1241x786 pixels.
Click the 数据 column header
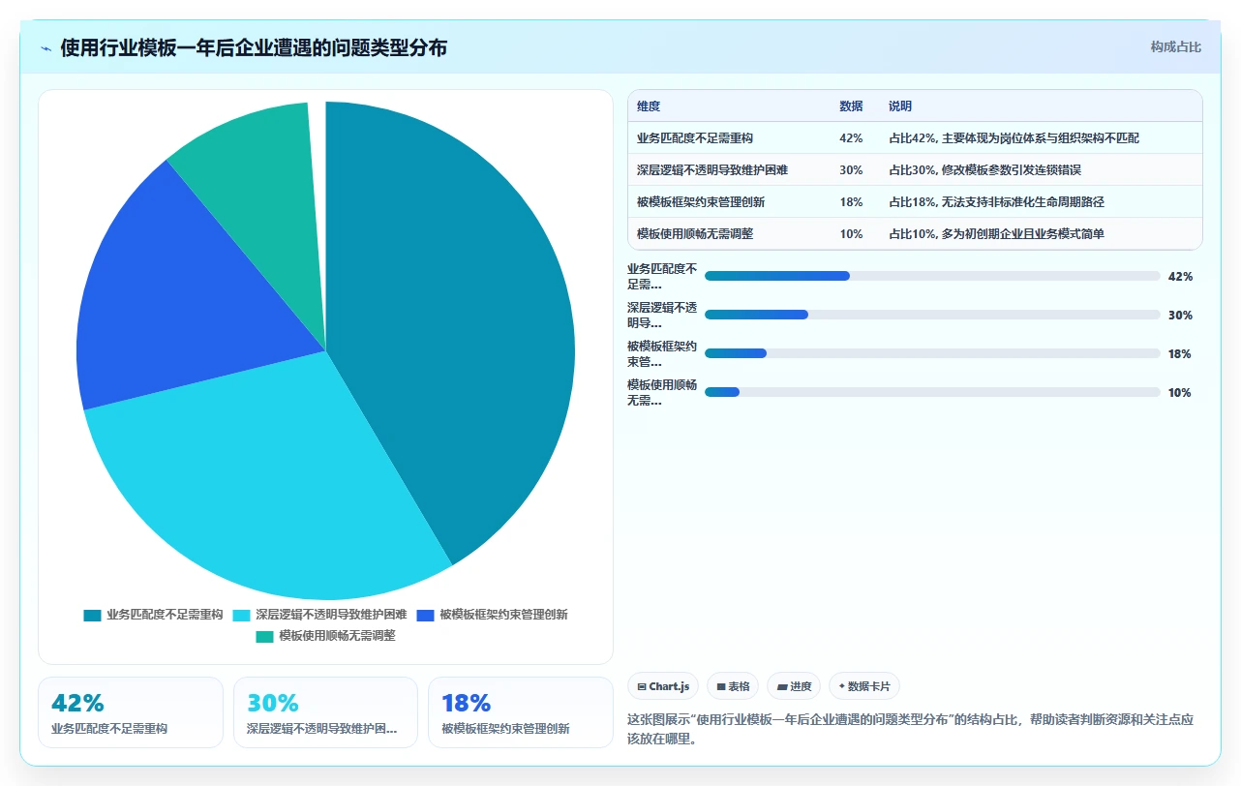point(851,106)
